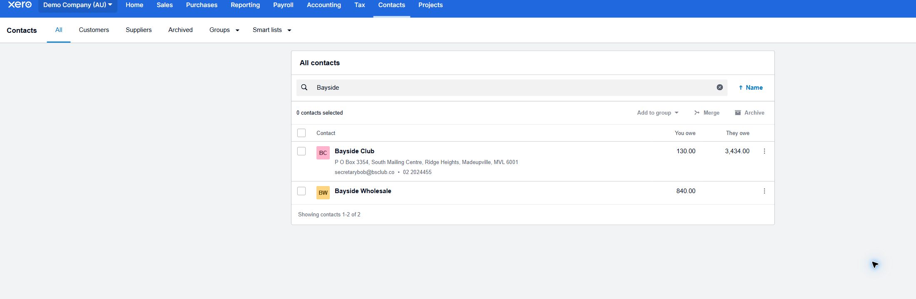This screenshot has width=916, height=299.
Task: Click the BW avatar for Bayside Wholesale
Action: [x=323, y=193]
